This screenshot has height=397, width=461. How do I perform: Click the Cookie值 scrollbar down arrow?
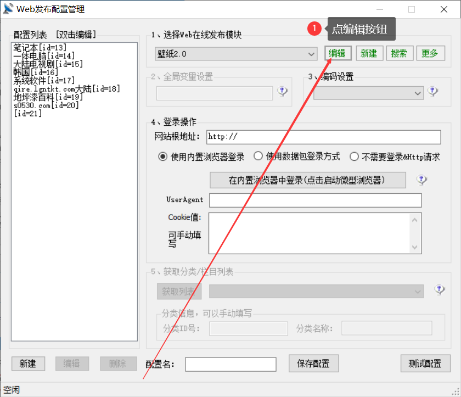click(x=415, y=248)
